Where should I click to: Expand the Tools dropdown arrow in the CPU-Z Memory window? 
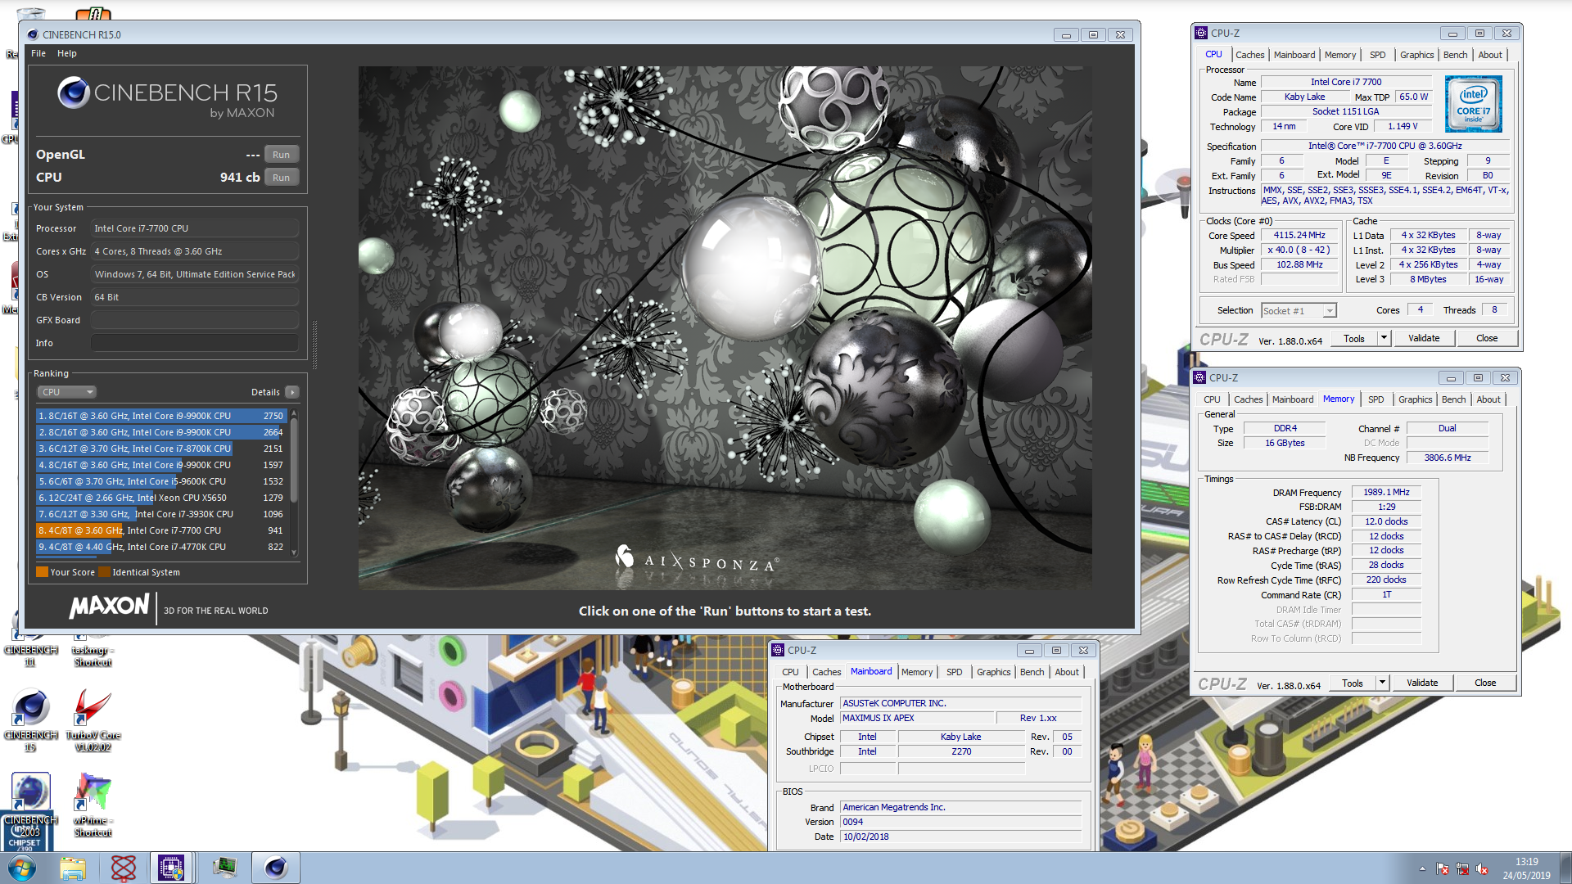pyautogui.click(x=1382, y=683)
